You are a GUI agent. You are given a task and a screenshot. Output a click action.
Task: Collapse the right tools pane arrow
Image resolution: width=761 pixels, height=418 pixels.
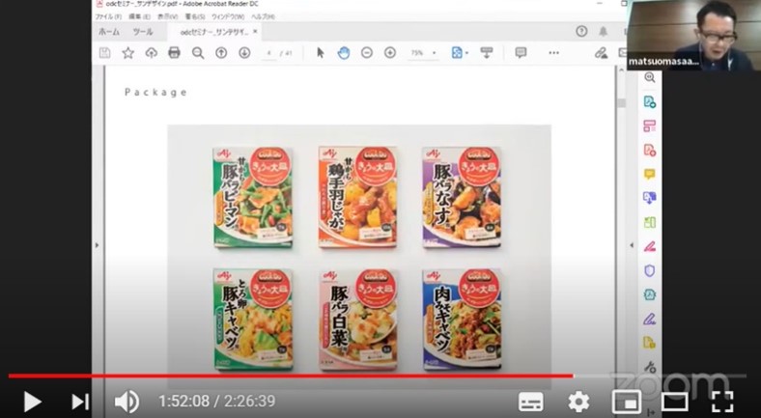(632, 245)
